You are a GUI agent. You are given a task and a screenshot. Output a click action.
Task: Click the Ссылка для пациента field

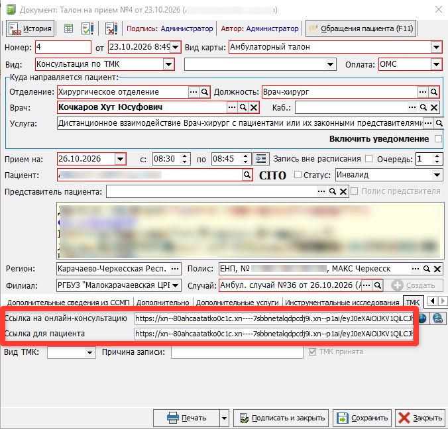(274, 334)
